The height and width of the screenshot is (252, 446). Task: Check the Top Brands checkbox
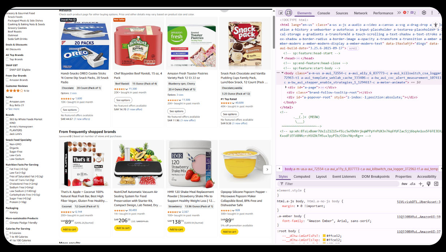pyautogui.click(x=7, y=59)
